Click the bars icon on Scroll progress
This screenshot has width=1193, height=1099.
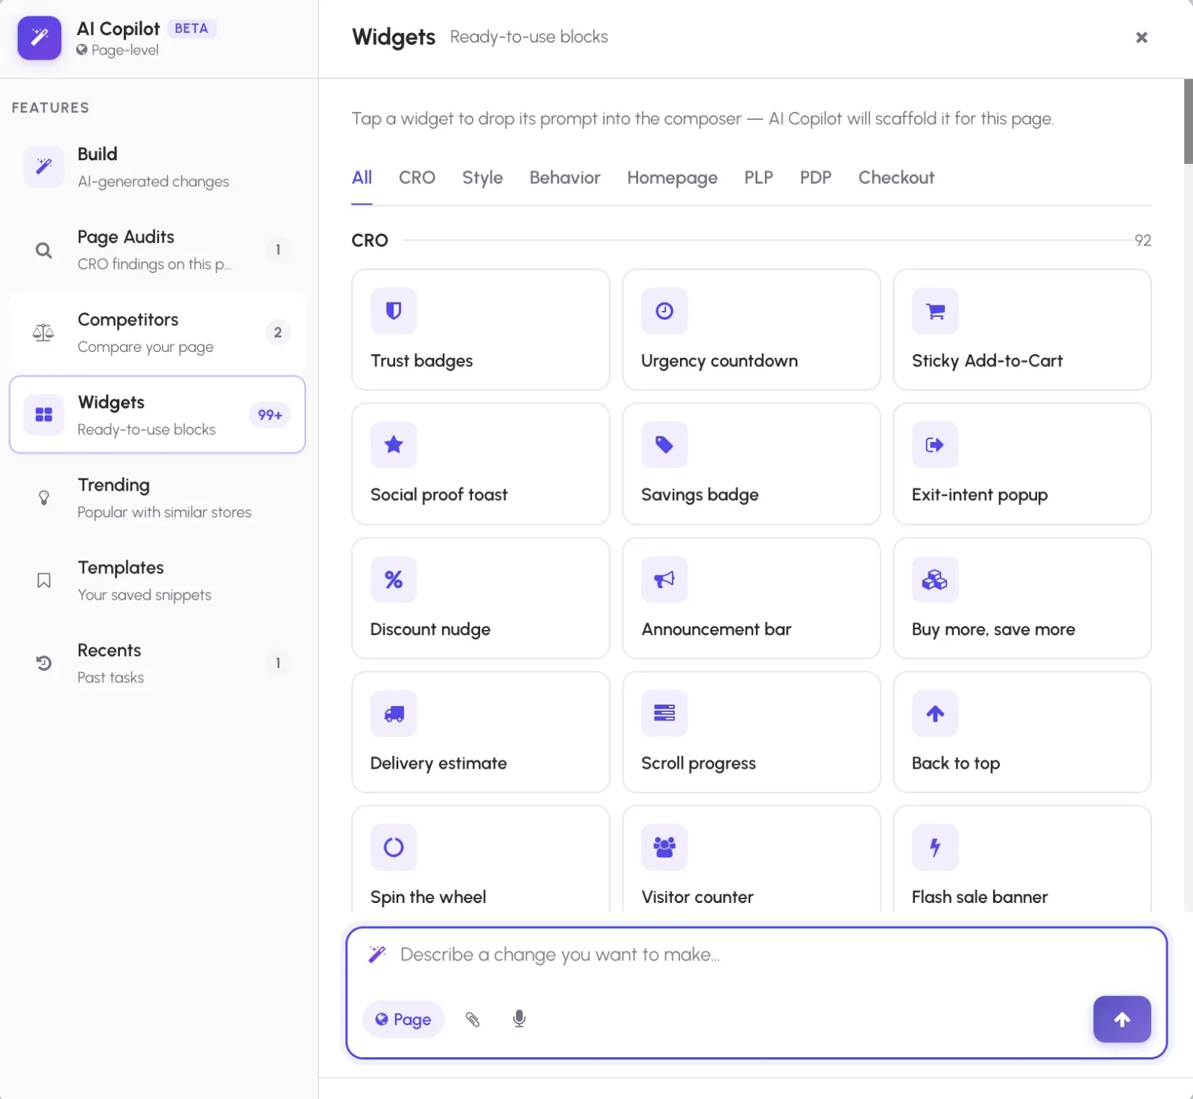pyautogui.click(x=664, y=714)
